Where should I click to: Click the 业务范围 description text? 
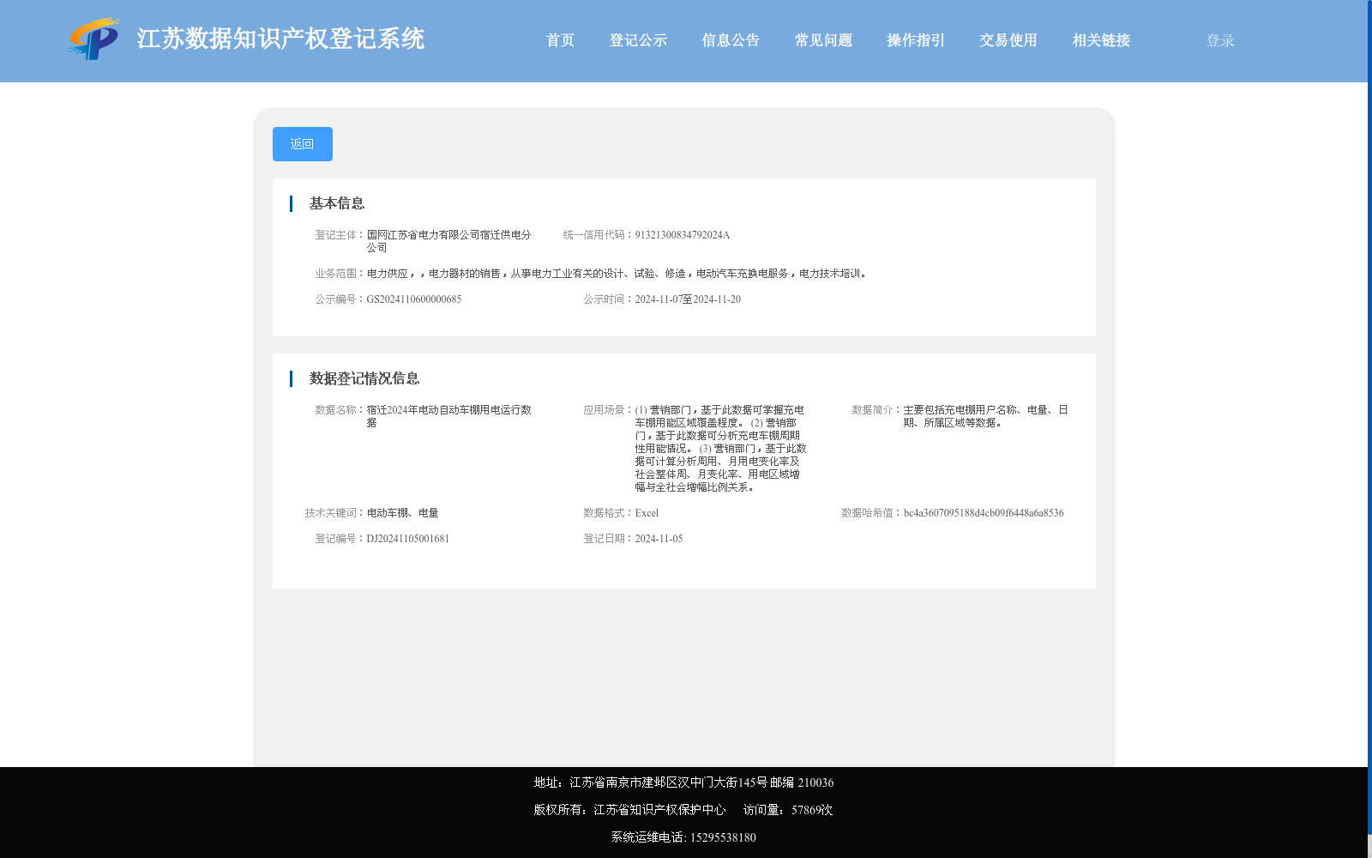coord(618,274)
